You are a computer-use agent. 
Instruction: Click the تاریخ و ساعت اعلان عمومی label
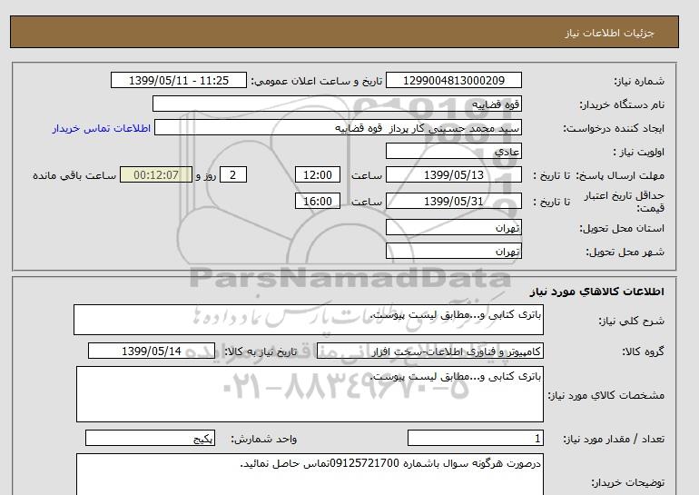coord(317,81)
